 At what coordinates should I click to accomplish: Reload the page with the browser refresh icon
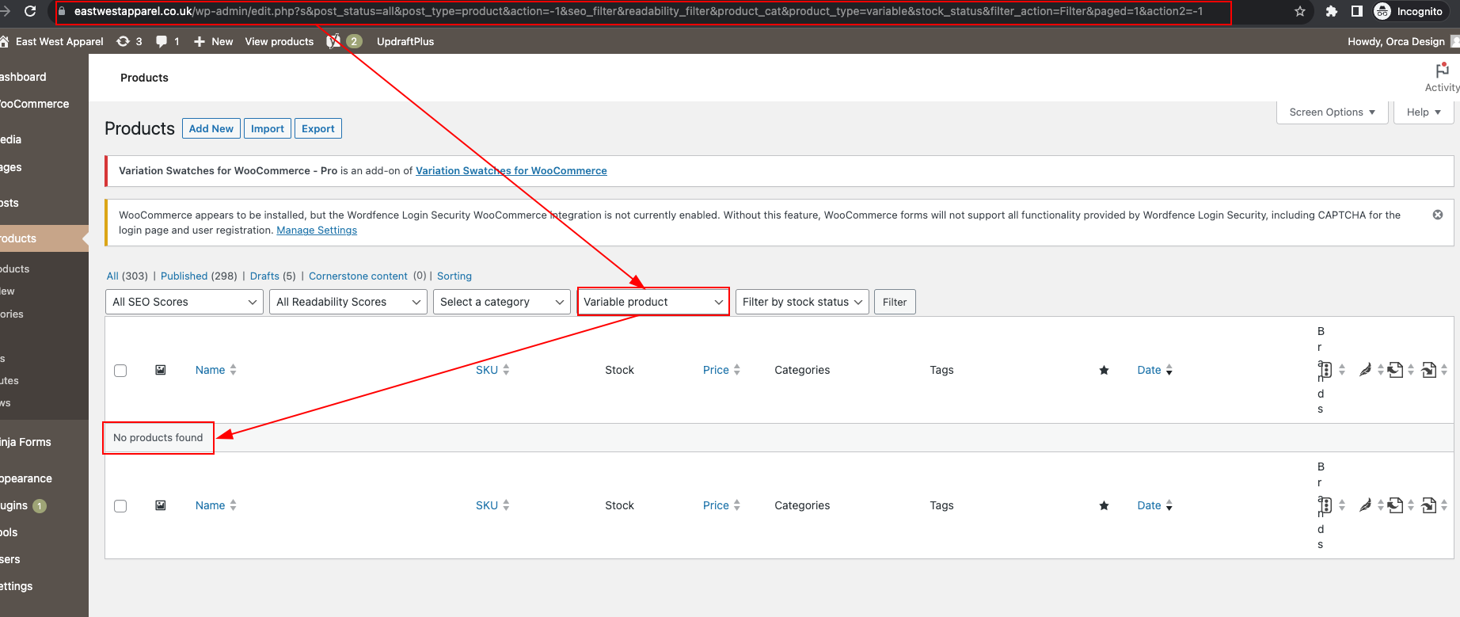click(30, 11)
